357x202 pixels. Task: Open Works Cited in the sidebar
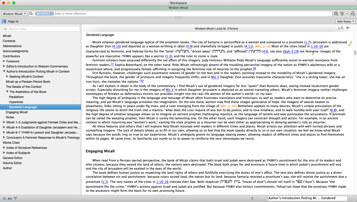point(11,143)
